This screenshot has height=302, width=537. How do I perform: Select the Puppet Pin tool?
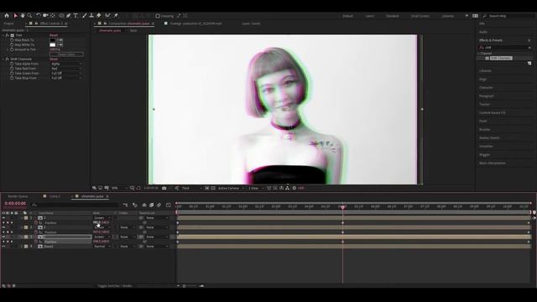click(116, 16)
